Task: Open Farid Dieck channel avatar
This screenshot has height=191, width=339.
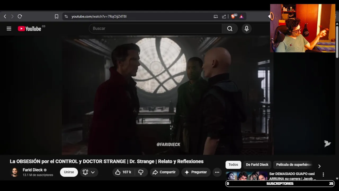Action: tap(15, 172)
